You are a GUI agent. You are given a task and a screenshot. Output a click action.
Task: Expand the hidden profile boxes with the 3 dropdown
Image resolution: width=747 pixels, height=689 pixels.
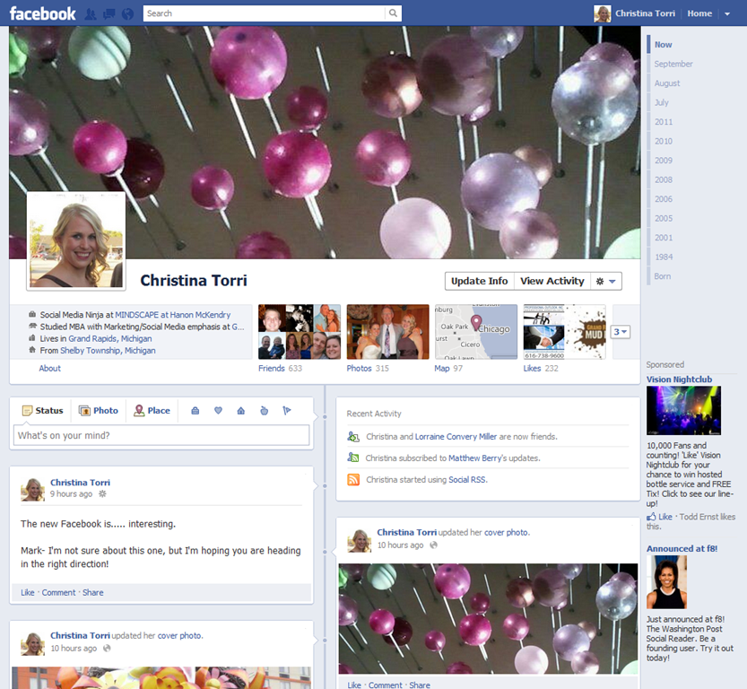[620, 331]
